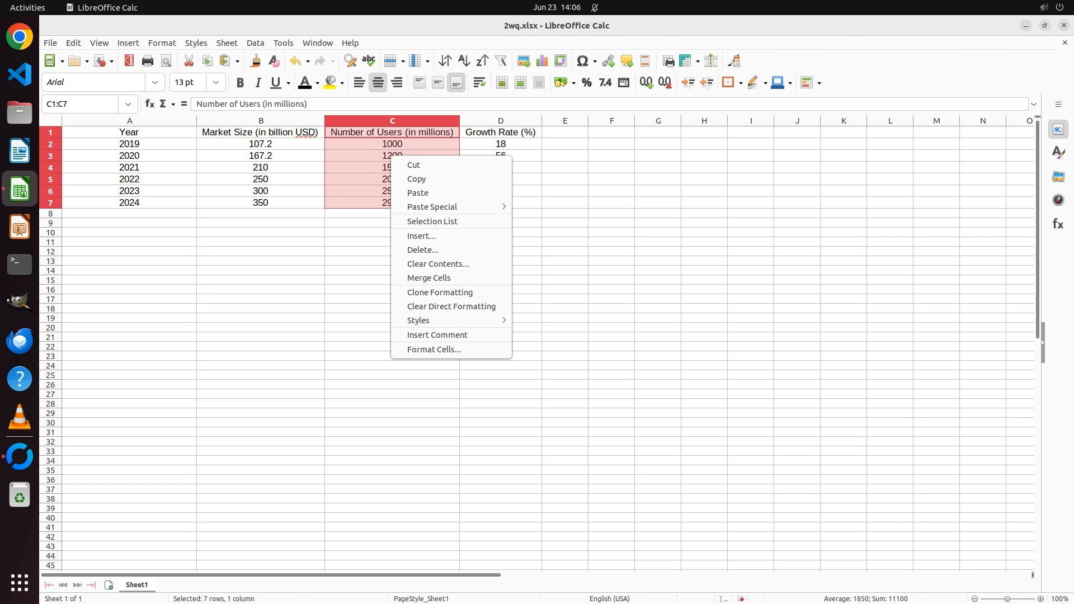Viewport: 1074px width, 604px height.
Task: Click the background color highlight swatch
Action: (330, 83)
